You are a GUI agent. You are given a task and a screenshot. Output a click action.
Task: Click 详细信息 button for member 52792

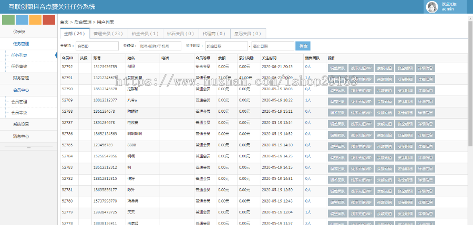click(x=426, y=68)
